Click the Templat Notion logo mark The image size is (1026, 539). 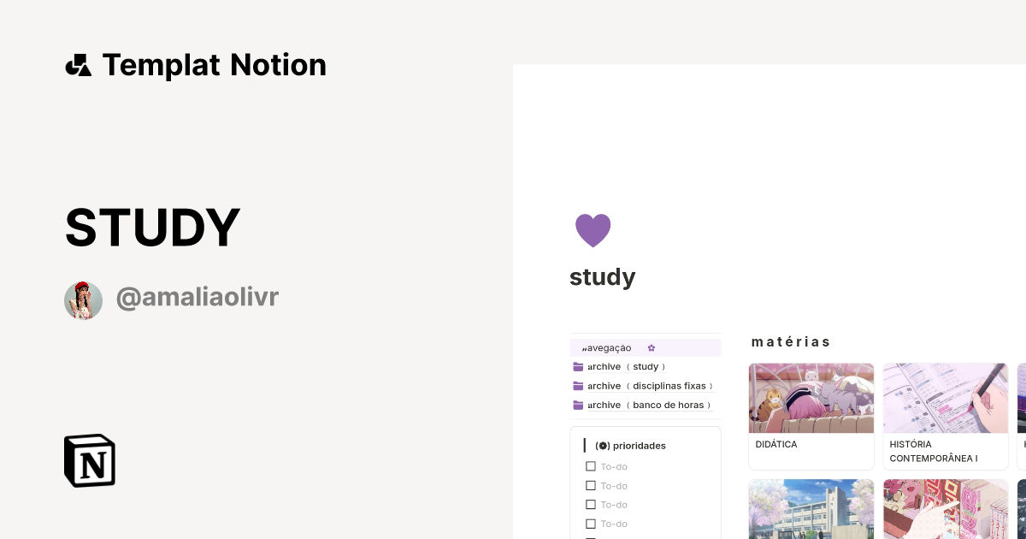click(79, 64)
